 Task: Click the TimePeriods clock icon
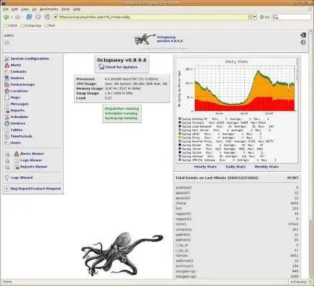(7, 136)
